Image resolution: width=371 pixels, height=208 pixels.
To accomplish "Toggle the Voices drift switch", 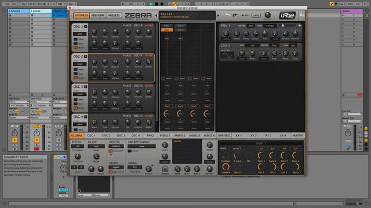I will [x=111, y=151].
